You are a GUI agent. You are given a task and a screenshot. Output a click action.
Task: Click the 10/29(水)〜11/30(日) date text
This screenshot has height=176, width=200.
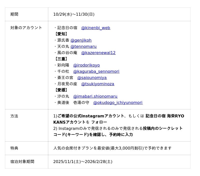point(74,14)
